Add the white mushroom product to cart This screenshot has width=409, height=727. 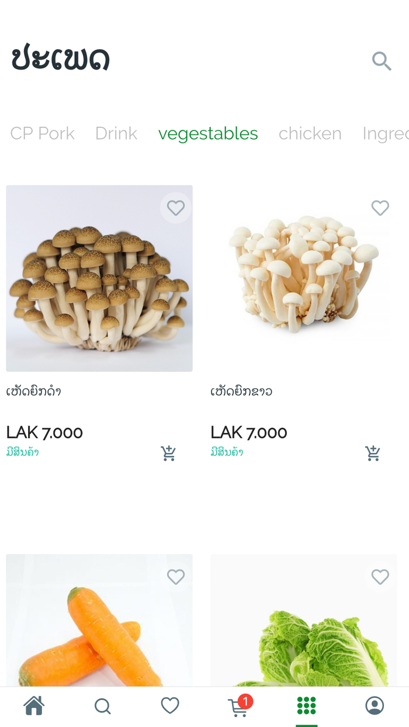point(373,453)
